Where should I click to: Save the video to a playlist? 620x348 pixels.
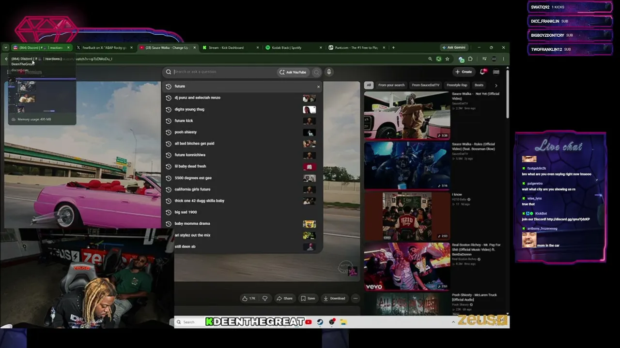[x=308, y=299]
